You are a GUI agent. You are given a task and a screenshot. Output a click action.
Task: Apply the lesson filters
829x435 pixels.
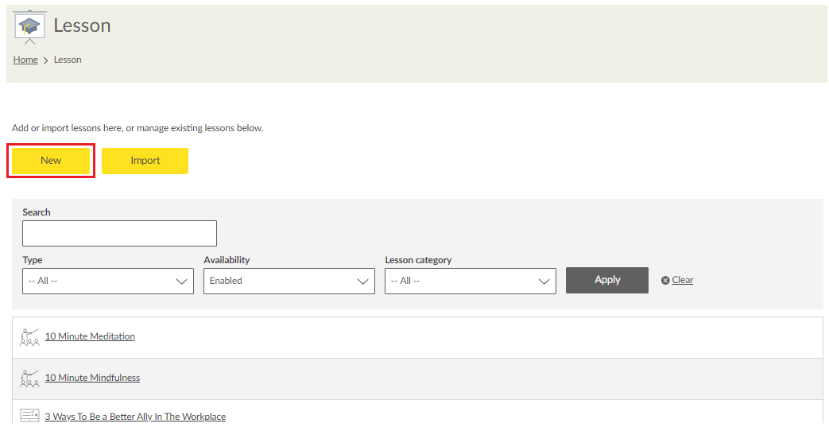click(x=606, y=280)
